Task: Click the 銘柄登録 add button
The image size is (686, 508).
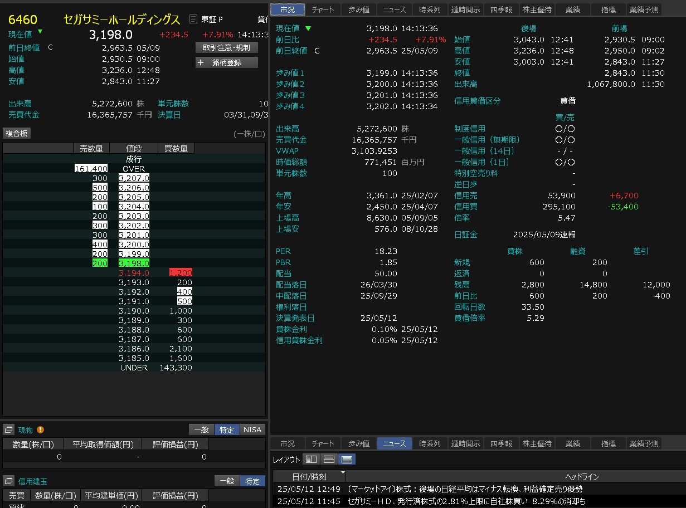Action: tap(227, 62)
